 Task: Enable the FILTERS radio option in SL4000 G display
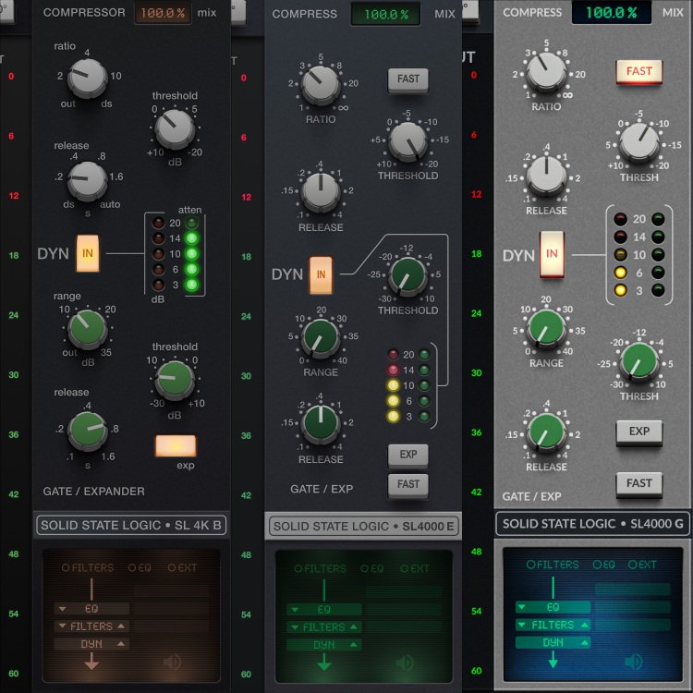(531, 565)
